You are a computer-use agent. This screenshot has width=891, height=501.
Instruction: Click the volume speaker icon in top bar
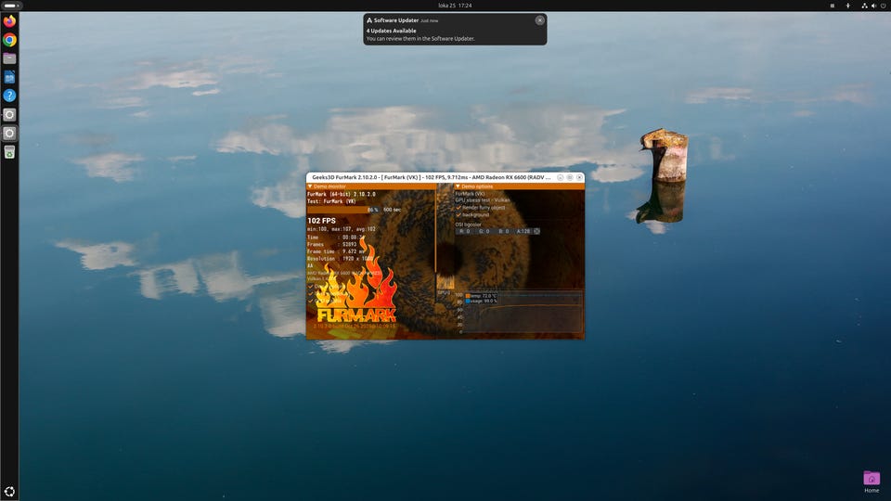[874, 6]
